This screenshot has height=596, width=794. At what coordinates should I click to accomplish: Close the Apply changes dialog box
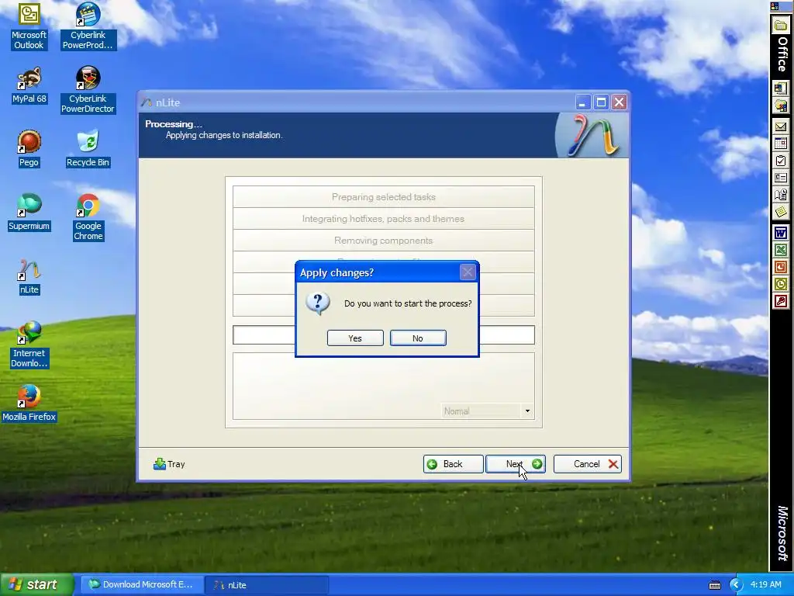[468, 272]
